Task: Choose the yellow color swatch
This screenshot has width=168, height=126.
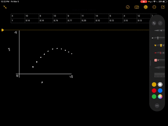Action: pos(154,84)
